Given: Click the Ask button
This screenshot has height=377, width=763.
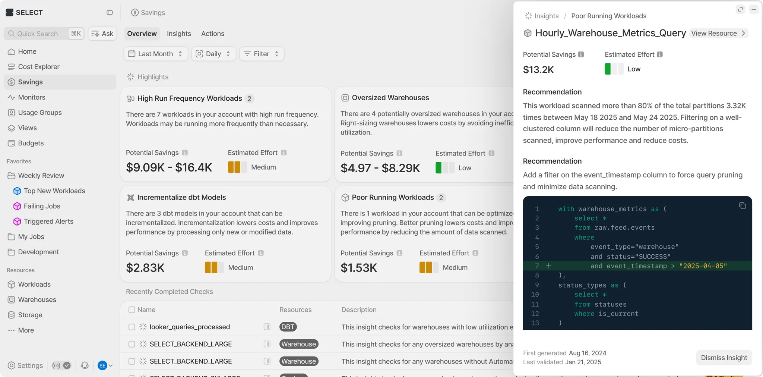Looking at the screenshot, I should pos(102,34).
